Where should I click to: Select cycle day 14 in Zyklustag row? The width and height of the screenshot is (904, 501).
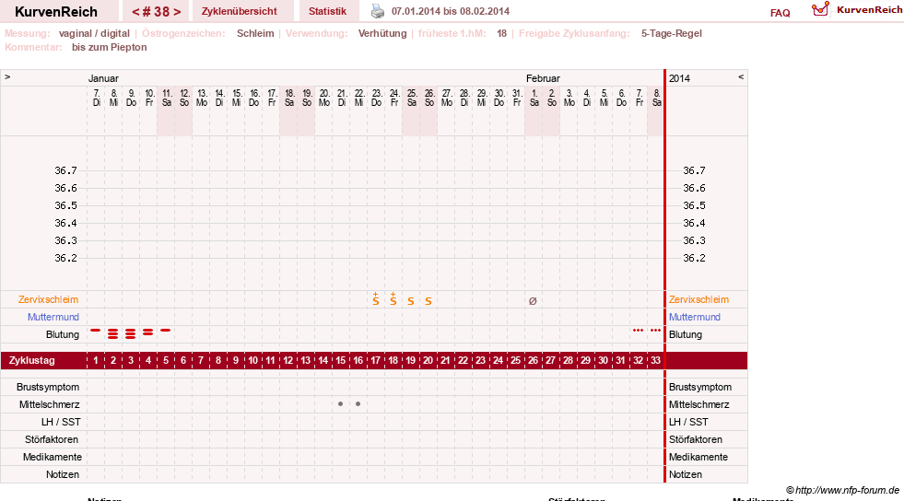tap(323, 360)
